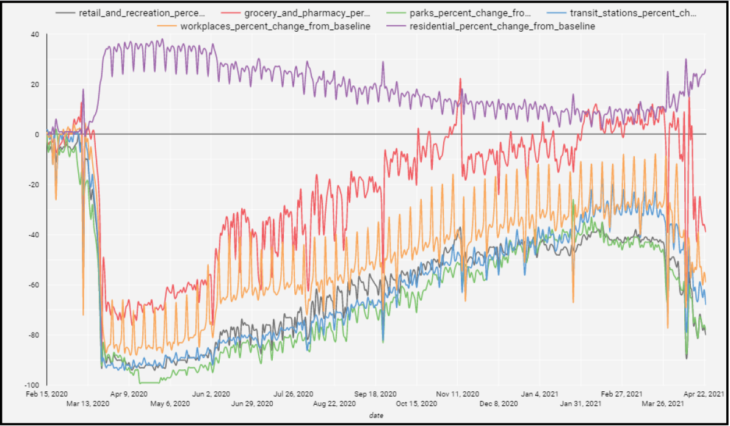
Task: Click the 'Nov 11, 2020' axis label
Action: tap(458, 394)
